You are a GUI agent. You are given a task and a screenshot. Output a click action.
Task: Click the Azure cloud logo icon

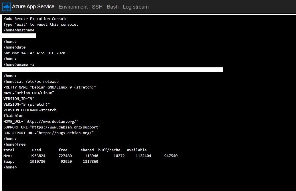coord(6,7)
